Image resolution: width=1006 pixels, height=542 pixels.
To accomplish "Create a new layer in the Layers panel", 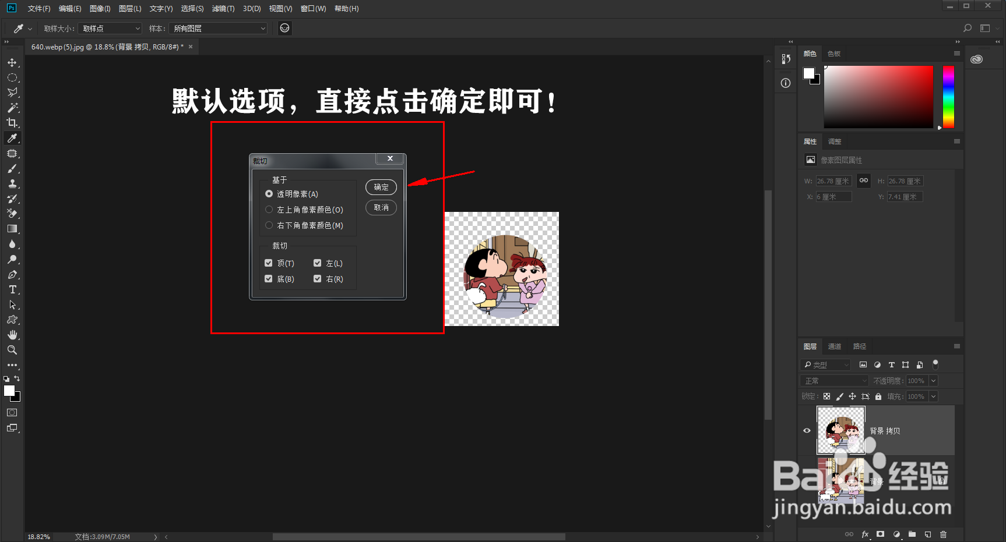I will tap(928, 534).
